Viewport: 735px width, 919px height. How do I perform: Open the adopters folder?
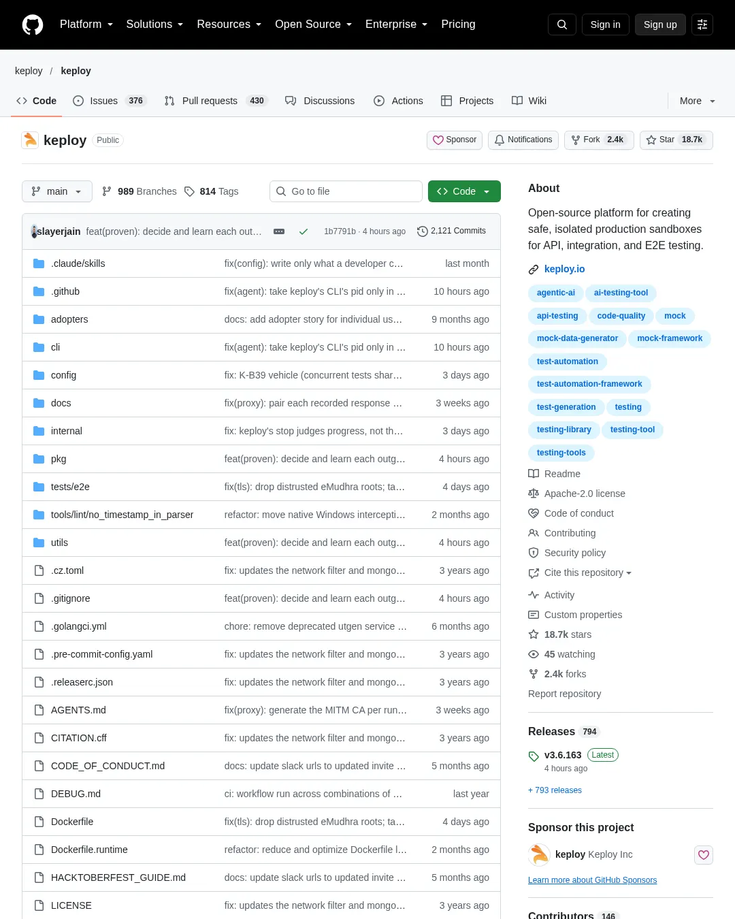tap(69, 319)
